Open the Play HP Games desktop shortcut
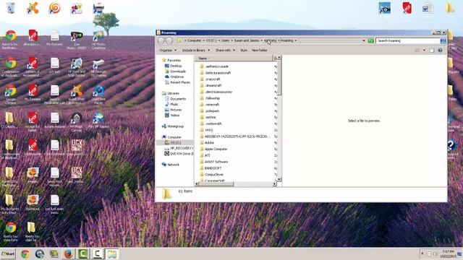This screenshot has height=260, width=463. (98, 121)
